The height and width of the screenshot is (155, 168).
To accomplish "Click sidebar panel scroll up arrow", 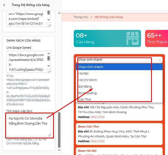I will pyautogui.click(x=59, y=13).
